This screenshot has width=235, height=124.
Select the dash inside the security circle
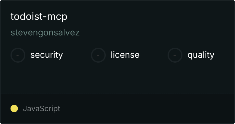point(18,55)
